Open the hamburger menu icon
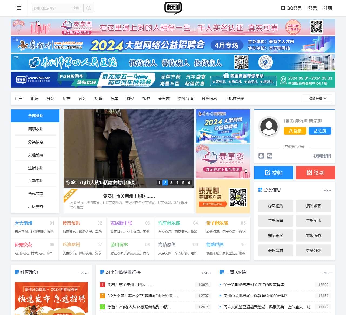 pos(19,8)
